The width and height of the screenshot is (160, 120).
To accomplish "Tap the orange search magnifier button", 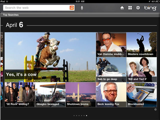I will [x=72, y=8].
